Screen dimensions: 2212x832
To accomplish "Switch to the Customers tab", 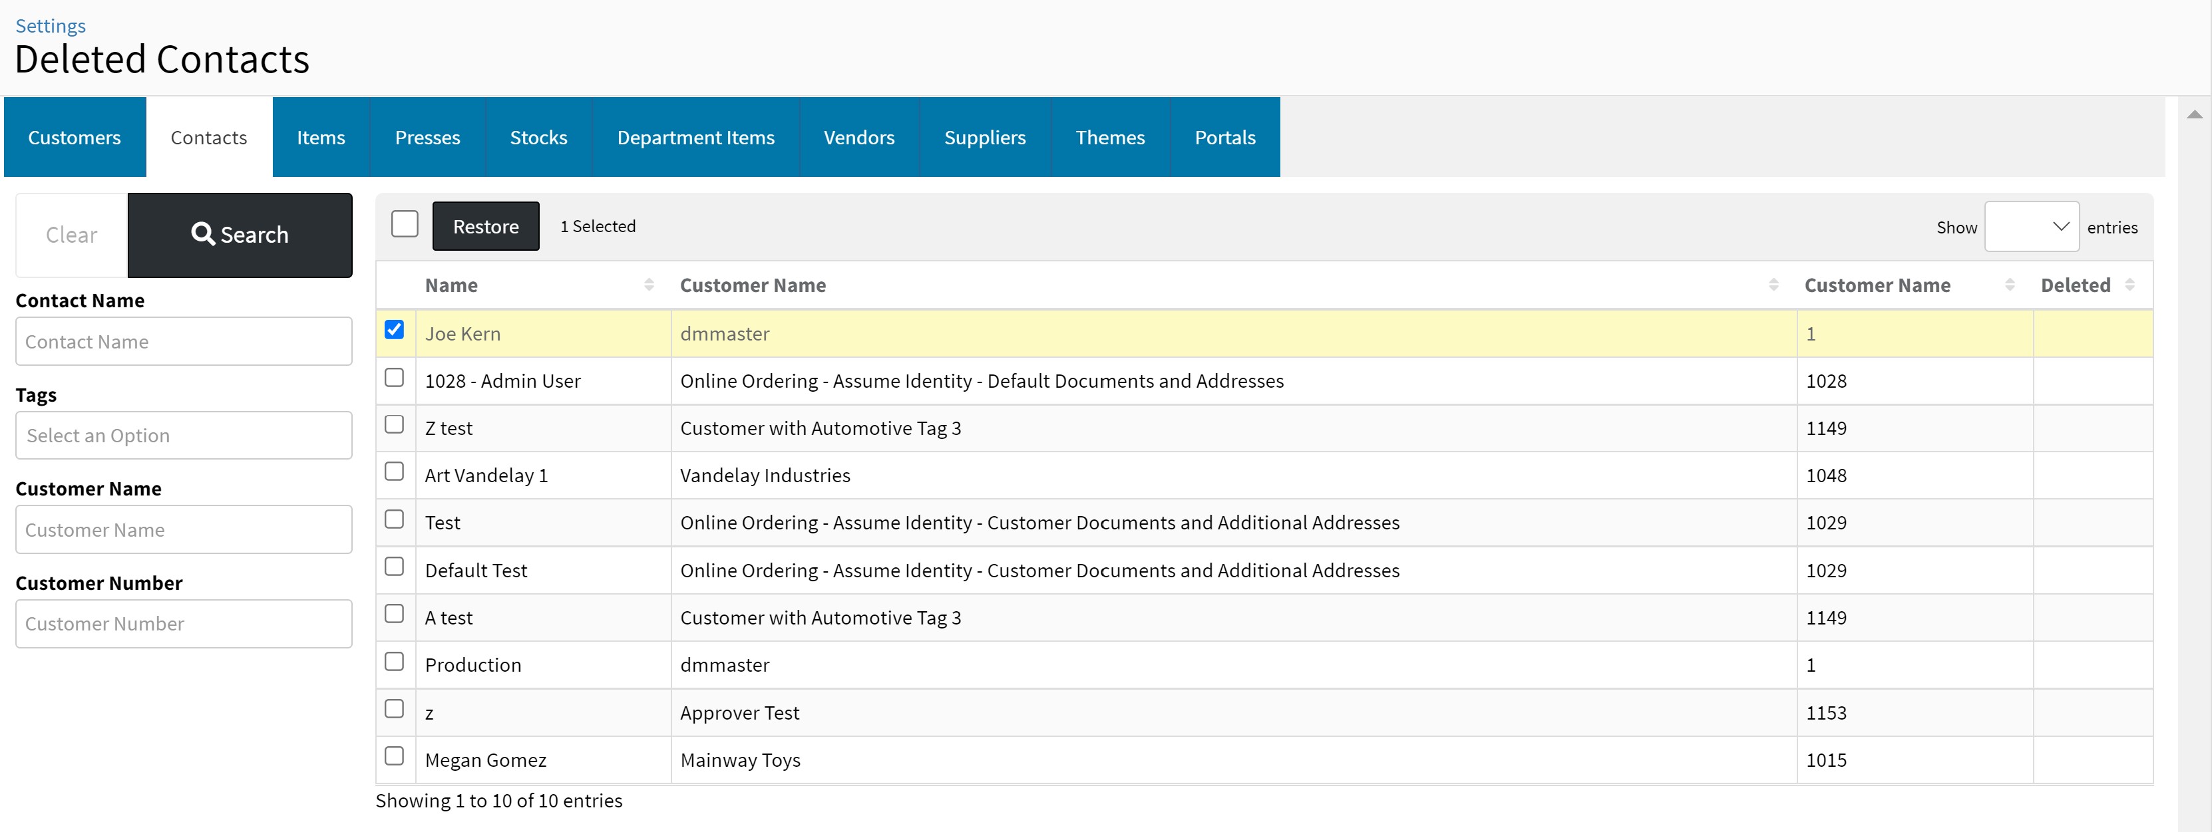I will pyautogui.click(x=75, y=138).
